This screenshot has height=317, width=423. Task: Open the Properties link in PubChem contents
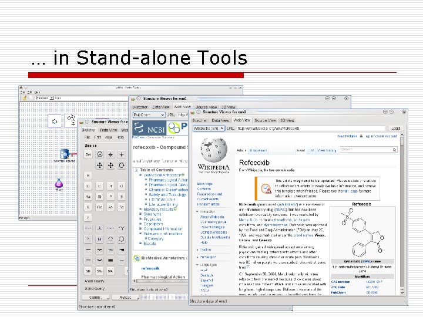[x=152, y=219]
